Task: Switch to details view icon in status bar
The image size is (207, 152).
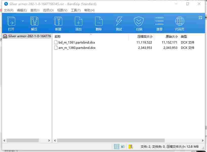Action: (x=116, y=146)
